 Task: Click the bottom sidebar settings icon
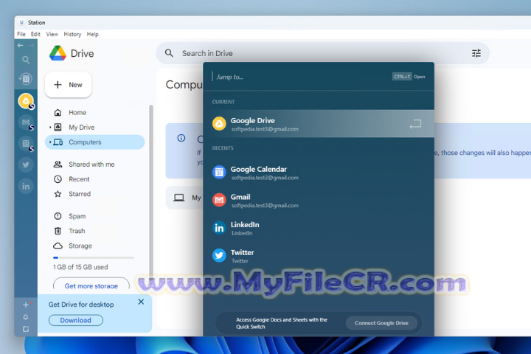click(26, 329)
